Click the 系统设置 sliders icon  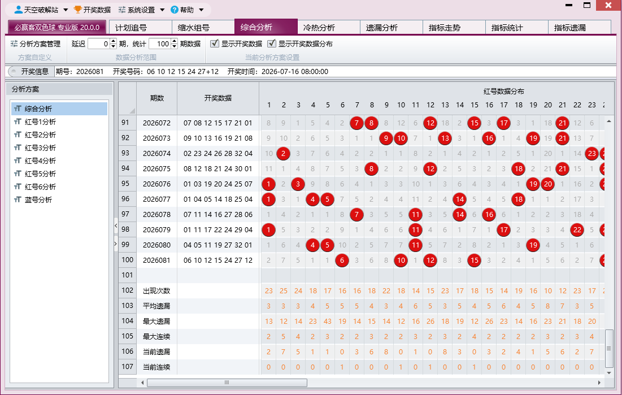122,10
